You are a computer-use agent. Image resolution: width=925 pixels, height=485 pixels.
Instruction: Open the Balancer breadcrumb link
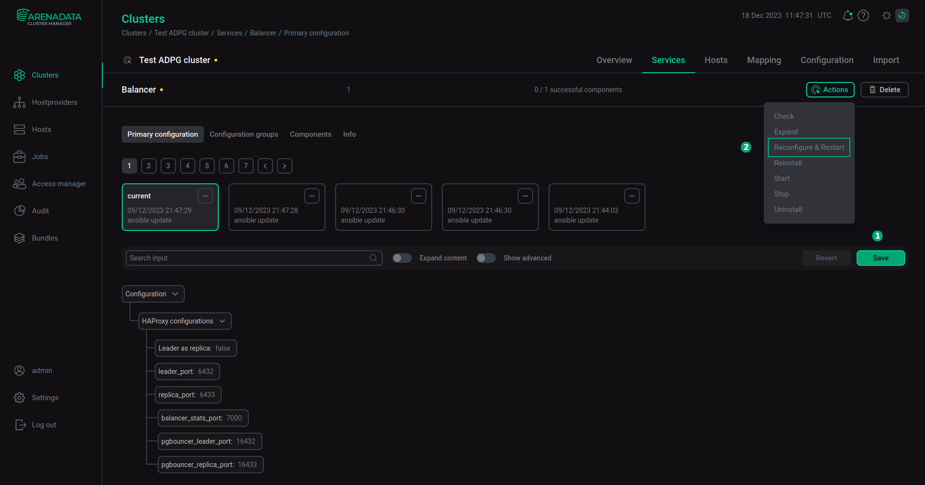[263, 33]
